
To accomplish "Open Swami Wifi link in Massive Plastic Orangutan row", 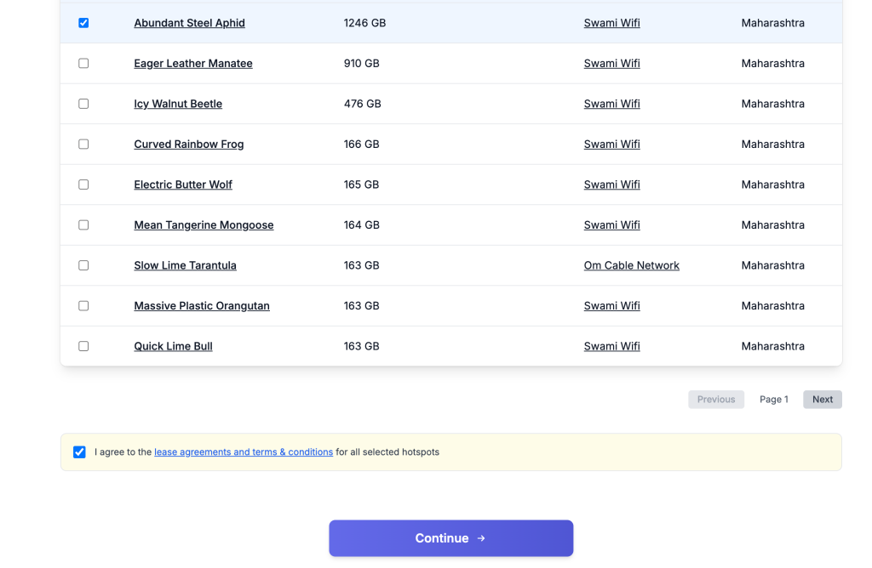I will click(x=611, y=306).
